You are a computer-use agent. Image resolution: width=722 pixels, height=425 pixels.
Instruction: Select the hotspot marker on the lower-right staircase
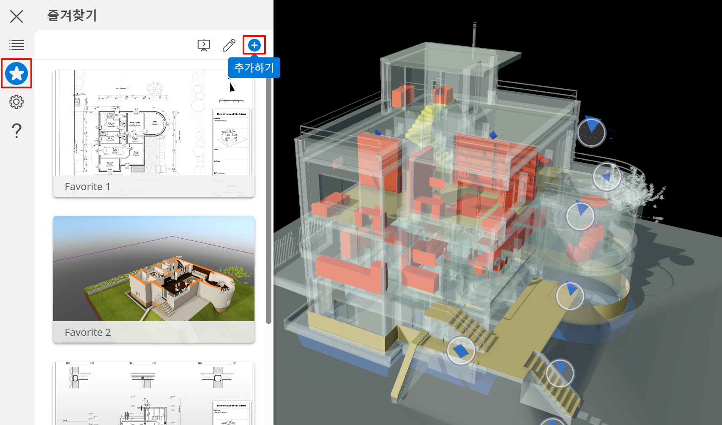pos(560,373)
